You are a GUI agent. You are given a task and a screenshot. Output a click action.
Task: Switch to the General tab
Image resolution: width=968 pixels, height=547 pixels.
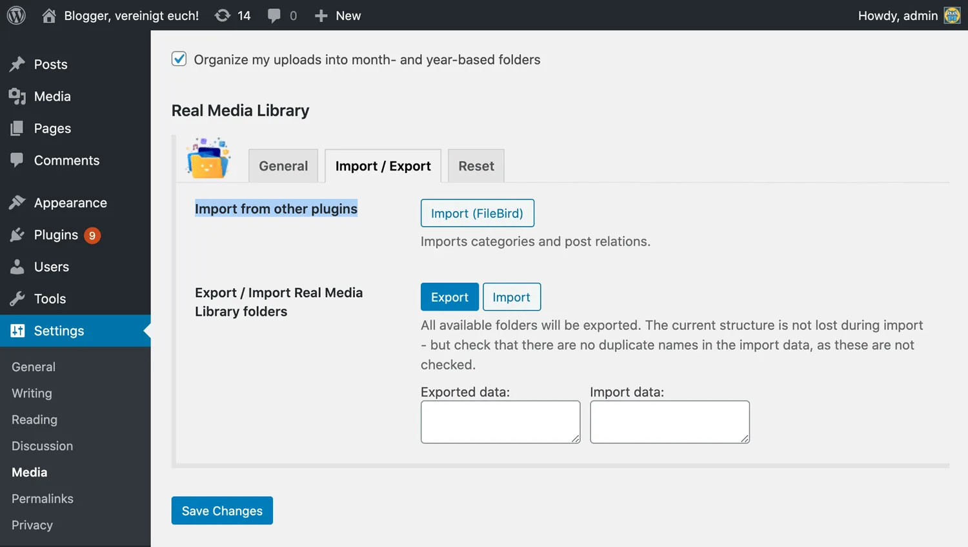coord(283,166)
